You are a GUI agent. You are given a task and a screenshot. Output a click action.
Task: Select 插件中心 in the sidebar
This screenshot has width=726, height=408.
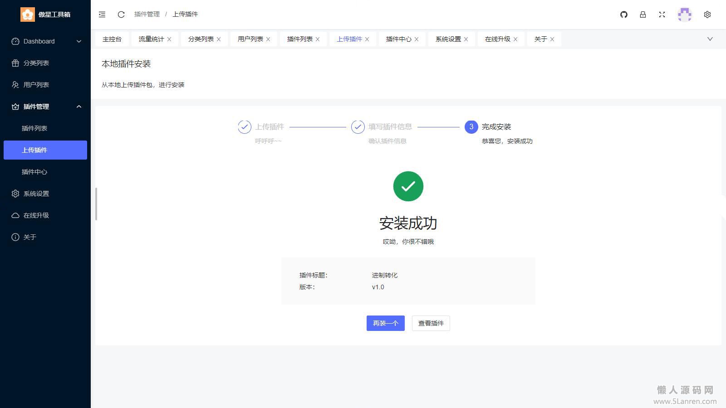click(34, 172)
